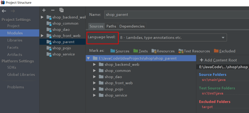Screen dimensions: 249x113
Task: Switch to the Dependencies tab
Action: click(x=132, y=26)
